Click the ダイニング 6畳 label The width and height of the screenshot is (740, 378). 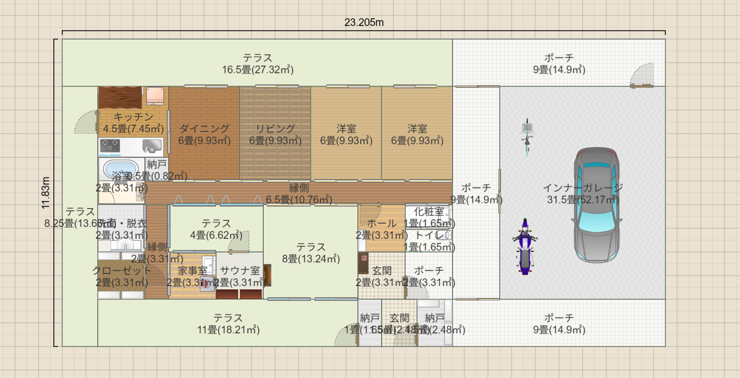205,135
